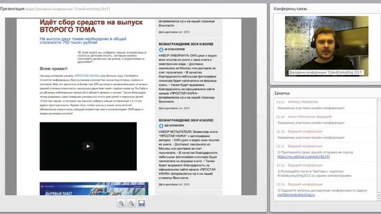Click the ПРОСТАЯ НАУКА channel link in text
Image resolution: width=381 pixels, height=214 pixels.
87,75
